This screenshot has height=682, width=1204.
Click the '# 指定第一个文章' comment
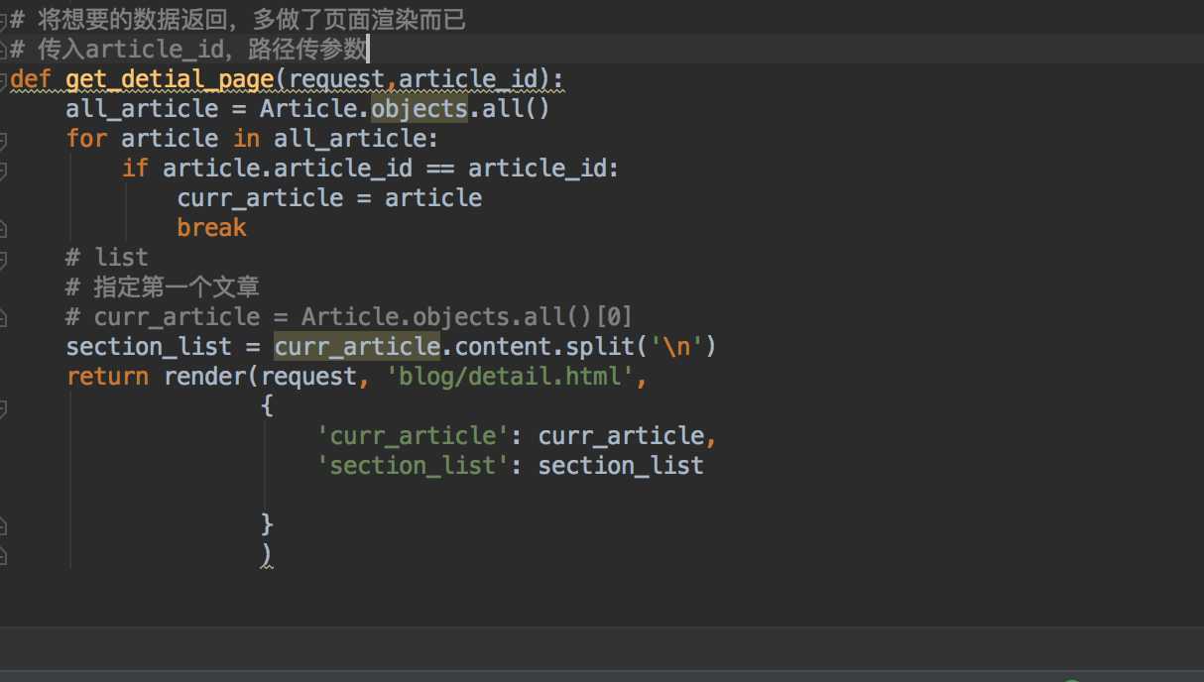tap(163, 287)
